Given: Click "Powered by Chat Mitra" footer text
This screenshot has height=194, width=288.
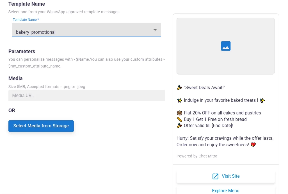Looking at the screenshot, I should coord(197,156).
